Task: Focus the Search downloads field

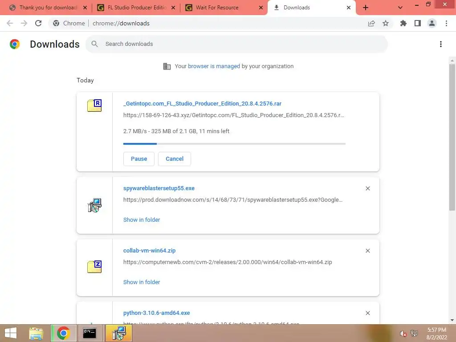Action: point(237,44)
